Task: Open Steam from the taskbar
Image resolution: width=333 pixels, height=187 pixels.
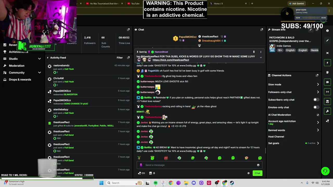Action: point(232,183)
